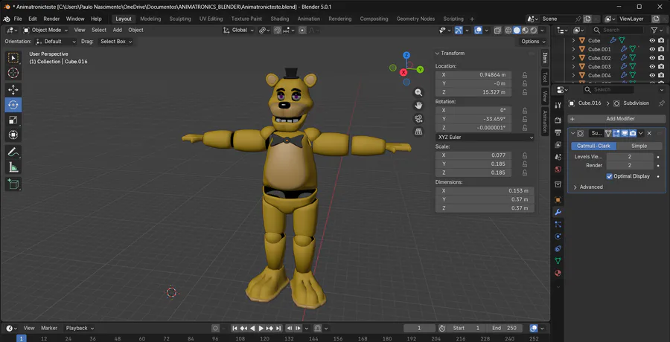The height and width of the screenshot is (342, 670).
Task: Select the Select Box tool in toolbar
Action: point(13,58)
